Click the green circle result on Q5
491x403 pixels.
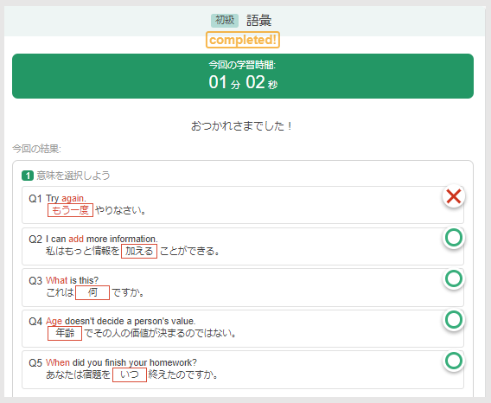[454, 361]
